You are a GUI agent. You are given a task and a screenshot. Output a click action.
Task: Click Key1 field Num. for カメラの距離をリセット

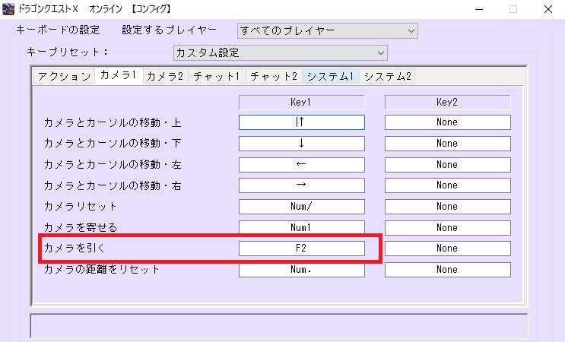coord(302,270)
